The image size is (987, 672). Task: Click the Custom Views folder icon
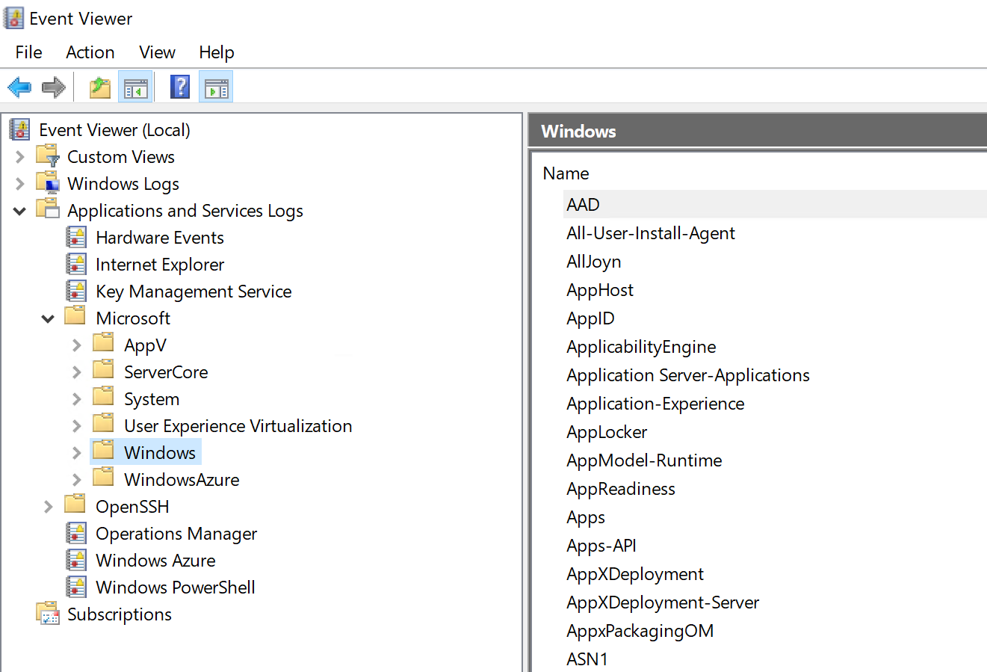48,155
